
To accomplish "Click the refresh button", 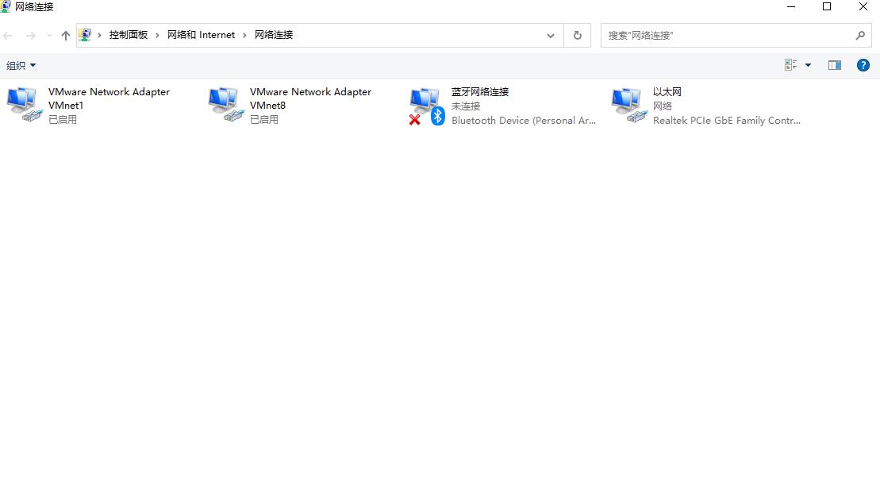I will (x=577, y=35).
